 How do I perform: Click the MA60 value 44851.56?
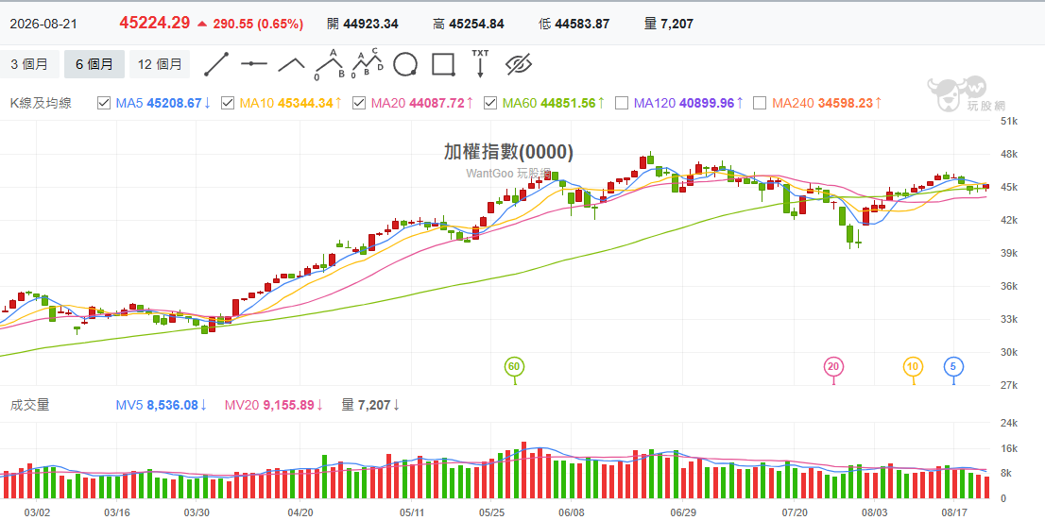click(x=567, y=103)
